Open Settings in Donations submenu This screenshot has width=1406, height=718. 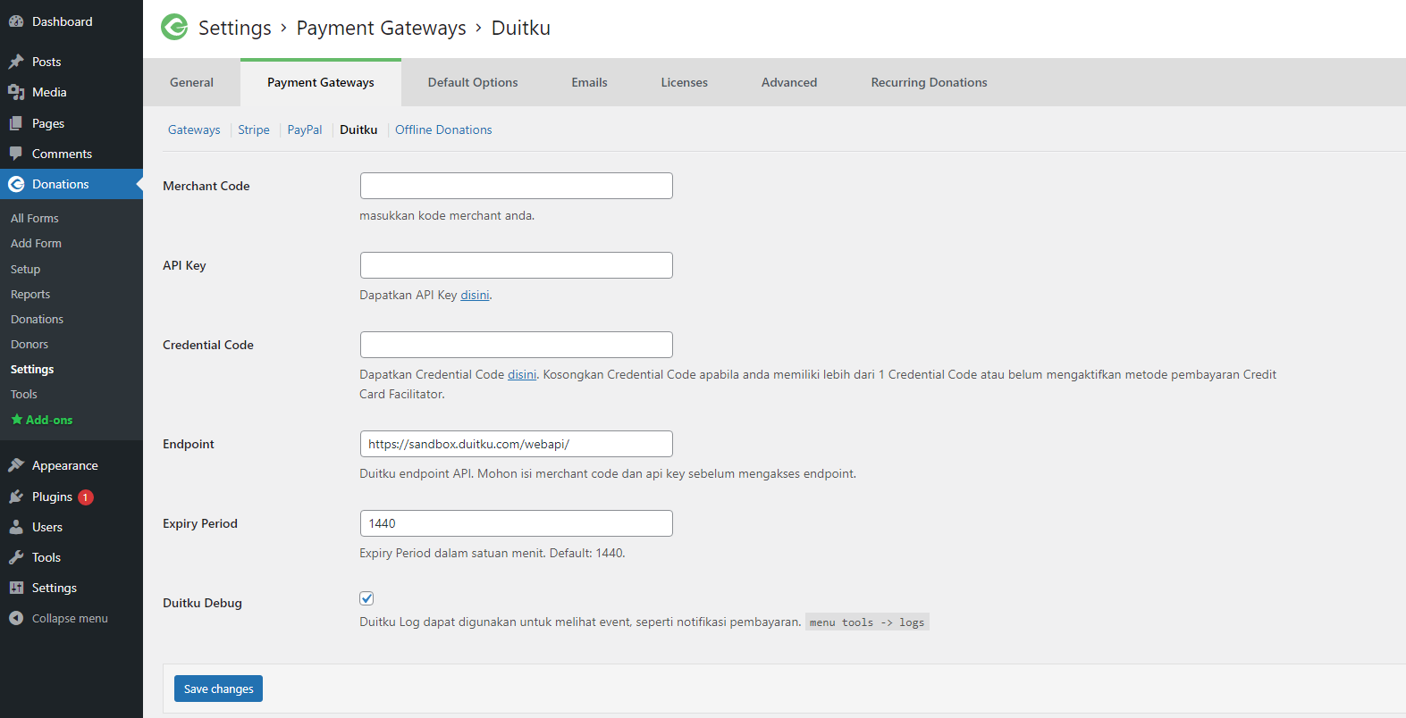click(32, 369)
